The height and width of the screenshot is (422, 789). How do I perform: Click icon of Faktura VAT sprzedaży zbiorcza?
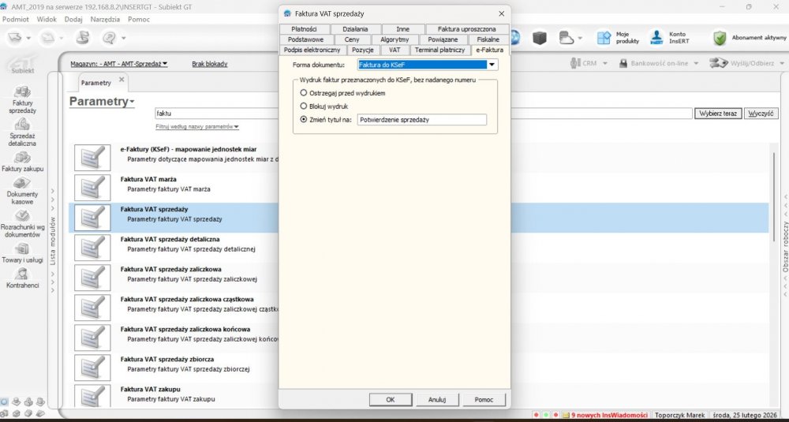pos(92,368)
